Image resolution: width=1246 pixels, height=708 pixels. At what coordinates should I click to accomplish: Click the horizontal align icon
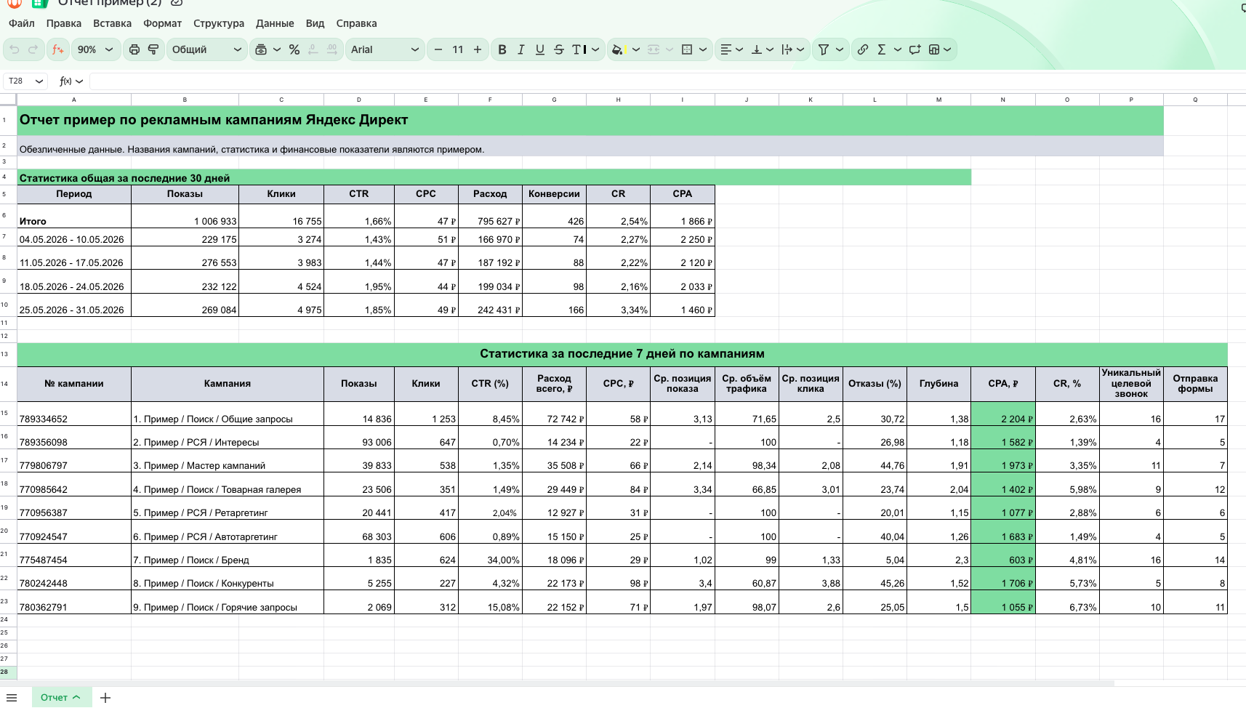(x=726, y=49)
